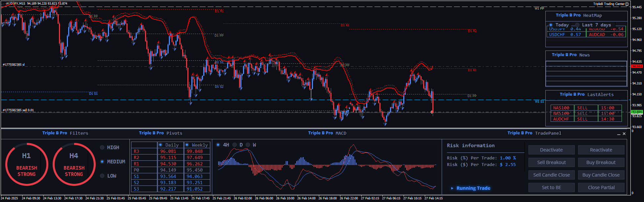Set MACD timeframe to D
The image size is (644, 202).
(235, 145)
